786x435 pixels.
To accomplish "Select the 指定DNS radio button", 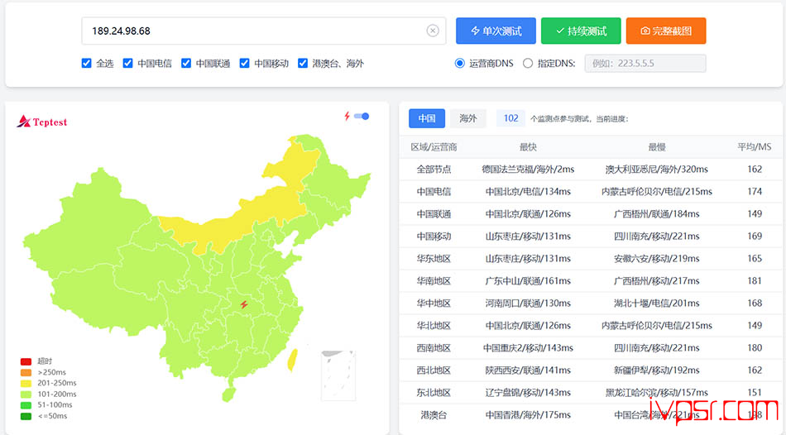I will [528, 63].
